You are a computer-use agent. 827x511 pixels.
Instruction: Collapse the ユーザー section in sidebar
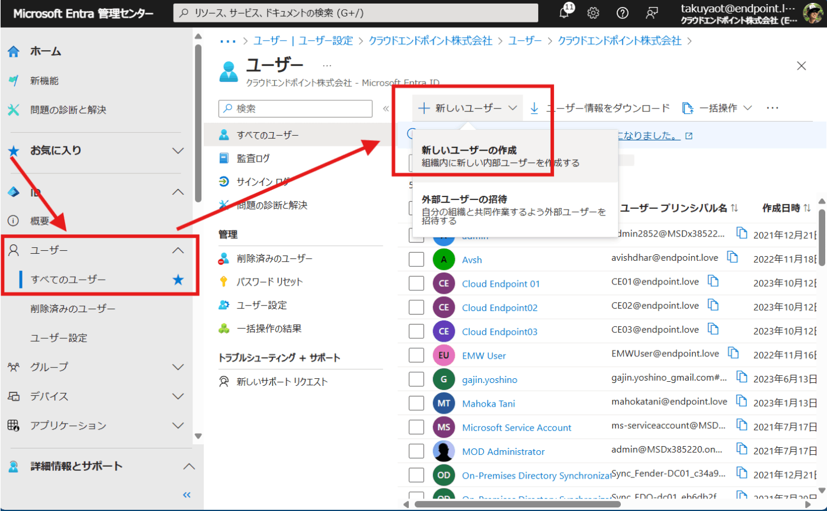(x=178, y=250)
